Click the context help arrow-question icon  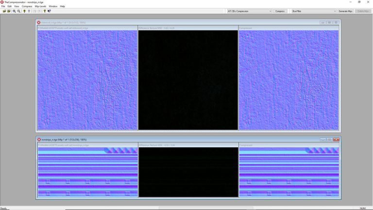coord(49,11)
